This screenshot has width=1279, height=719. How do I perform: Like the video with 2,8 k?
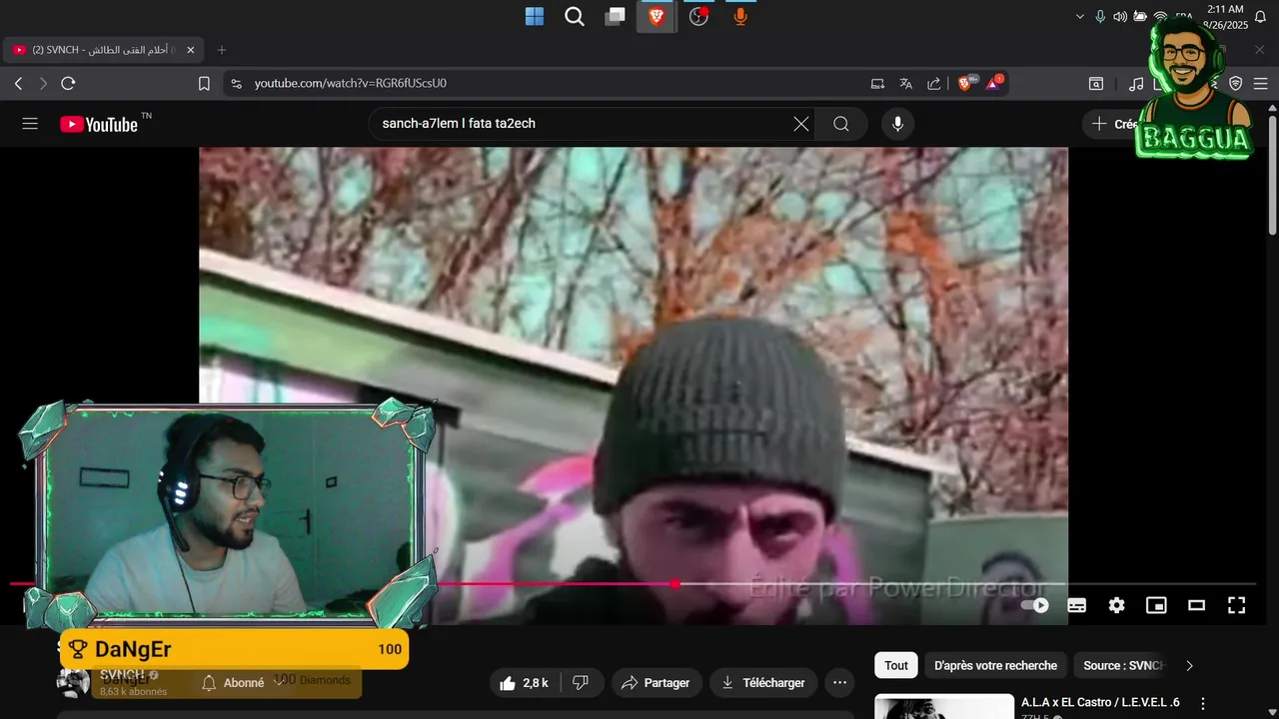[x=524, y=683]
